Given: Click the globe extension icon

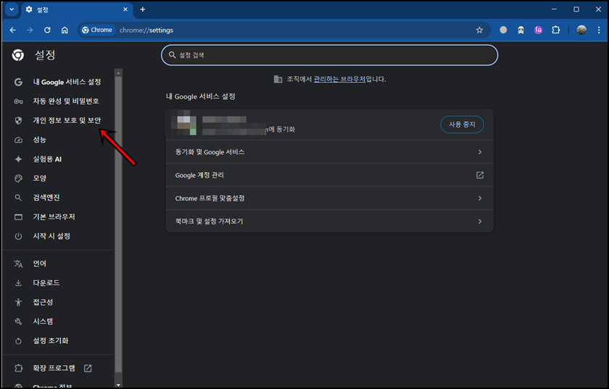Looking at the screenshot, I should coord(503,30).
